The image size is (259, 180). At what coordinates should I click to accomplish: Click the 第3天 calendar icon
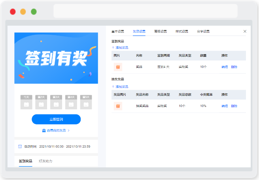(56, 104)
